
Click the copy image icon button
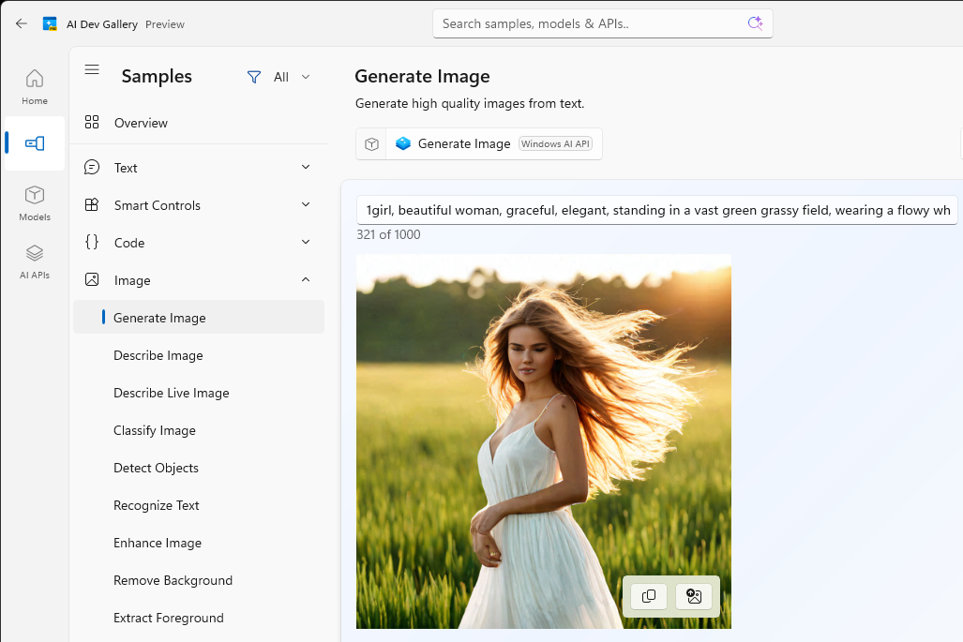[649, 596]
